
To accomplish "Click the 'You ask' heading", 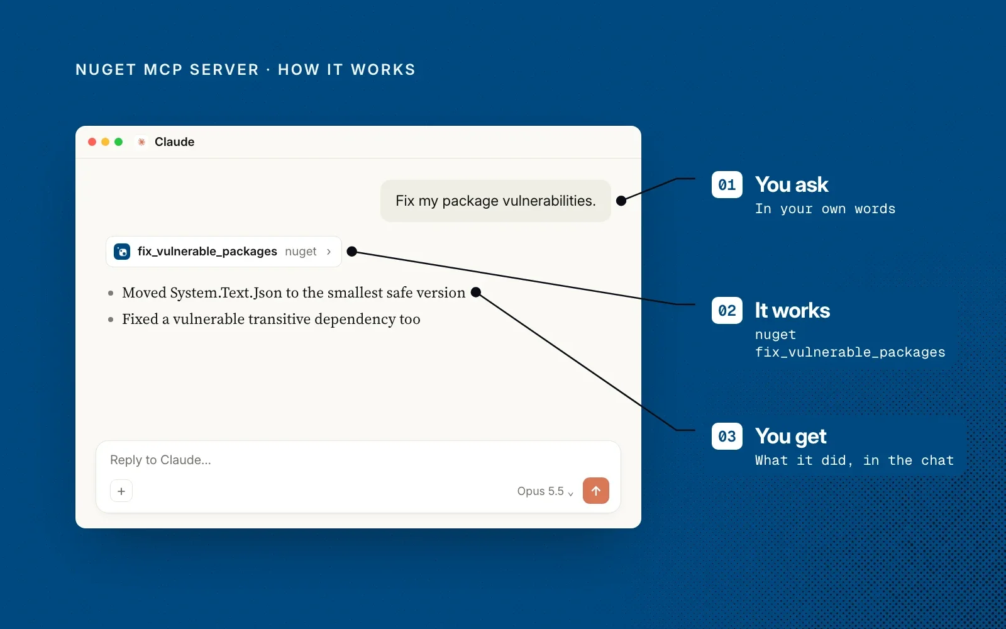I will click(x=792, y=185).
